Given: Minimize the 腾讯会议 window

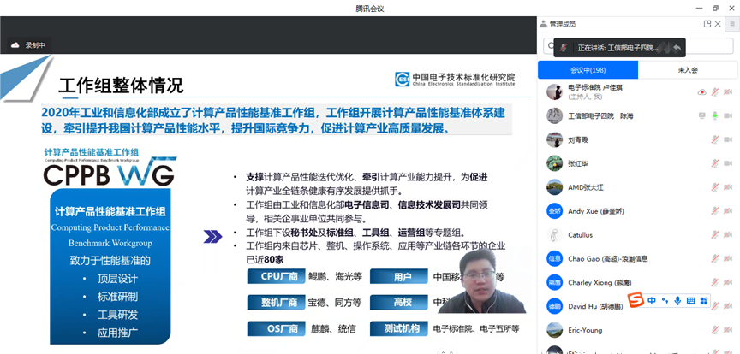Looking at the screenshot, I should pyautogui.click(x=699, y=8).
